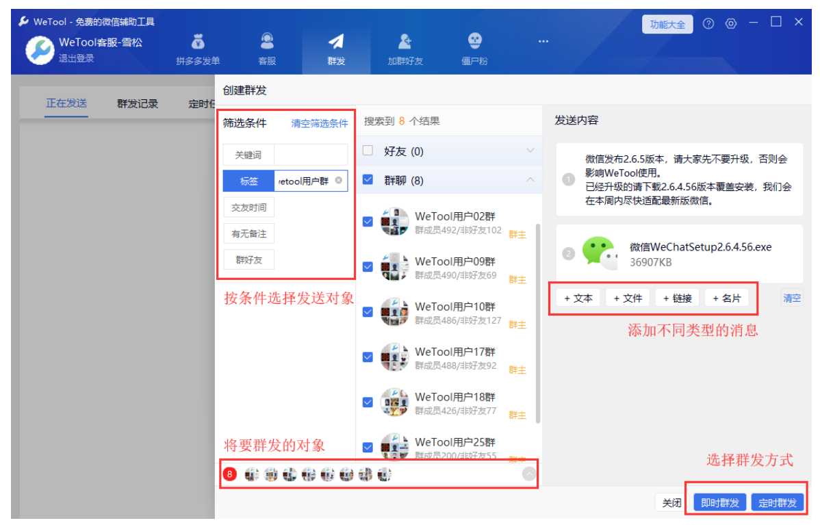Click the help question mark icon
The image size is (820, 525).
click(708, 23)
